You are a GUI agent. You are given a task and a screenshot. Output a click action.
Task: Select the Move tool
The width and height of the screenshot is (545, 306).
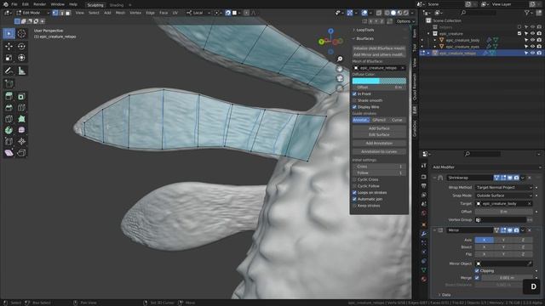pos(9,46)
